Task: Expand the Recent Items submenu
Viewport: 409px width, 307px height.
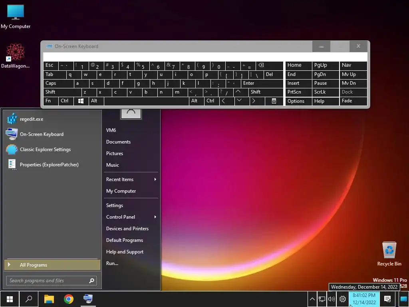Action: pos(131,179)
